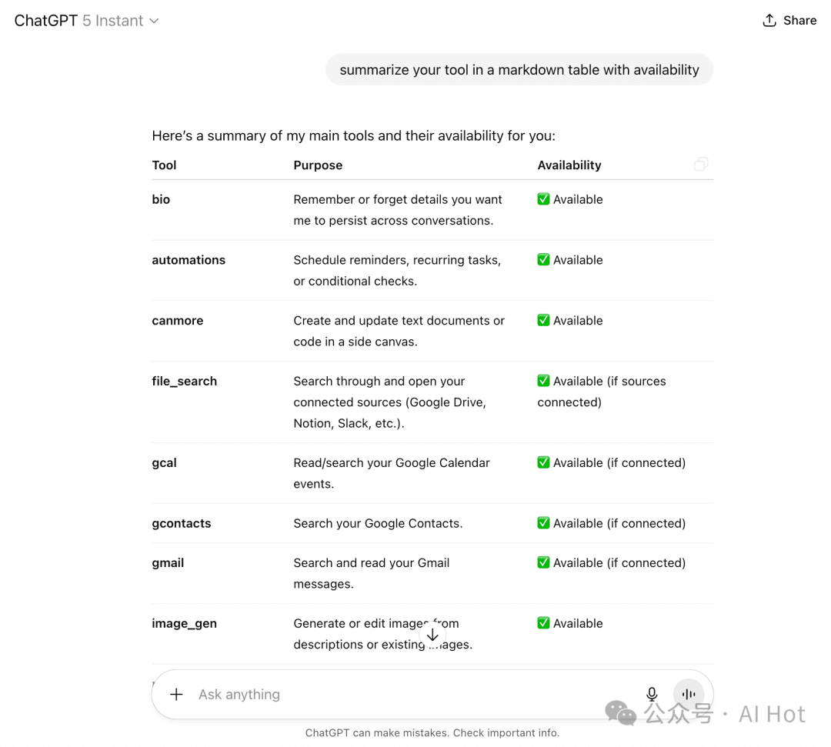
Task: Click the green checkmark next to bio's Availability
Action: pos(543,198)
